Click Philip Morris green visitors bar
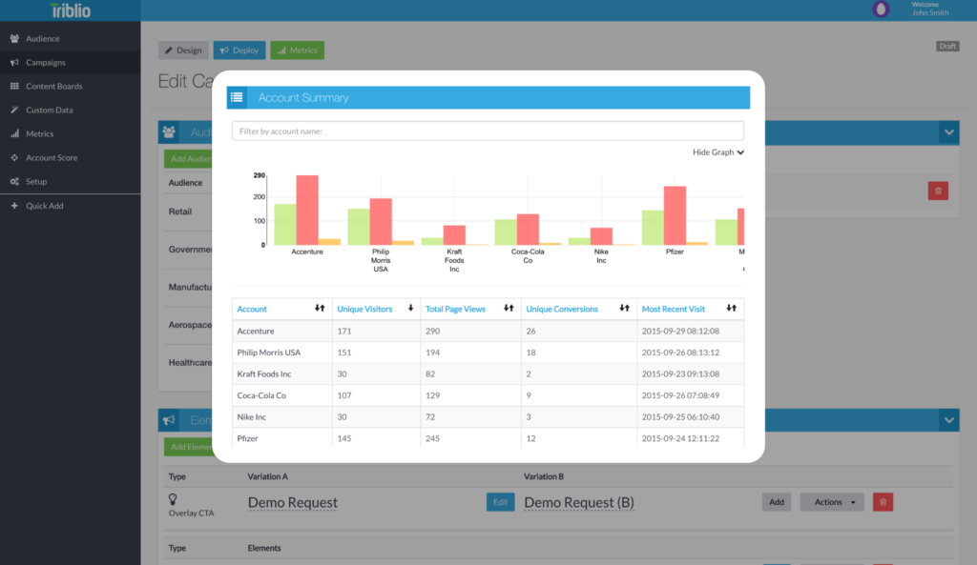Screen dimensions: 977x565 [359, 227]
